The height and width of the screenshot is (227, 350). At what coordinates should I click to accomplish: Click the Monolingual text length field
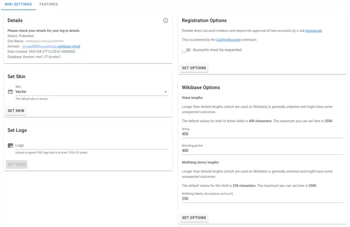(262, 151)
